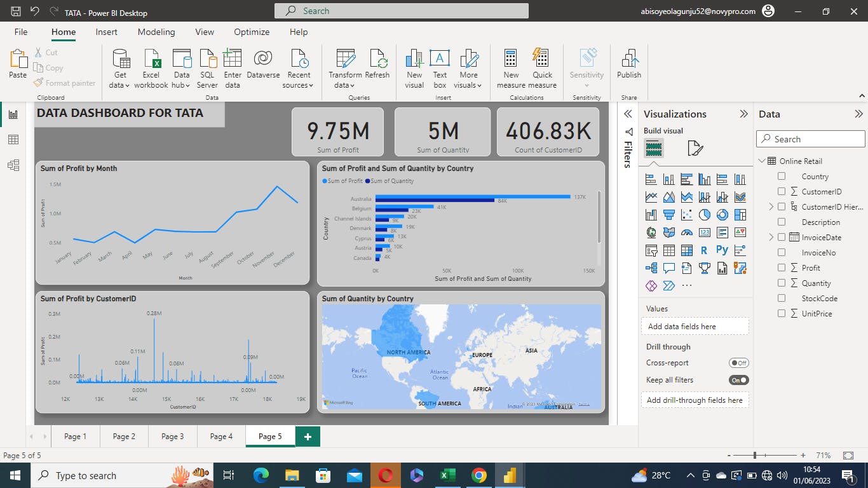Image resolution: width=868 pixels, height=488 pixels.
Task: Select the Power Automate visual icon
Action: 668,286
